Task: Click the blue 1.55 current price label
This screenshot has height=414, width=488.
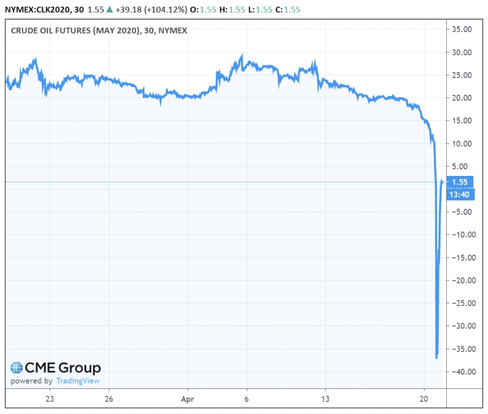Action: [x=460, y=182]
